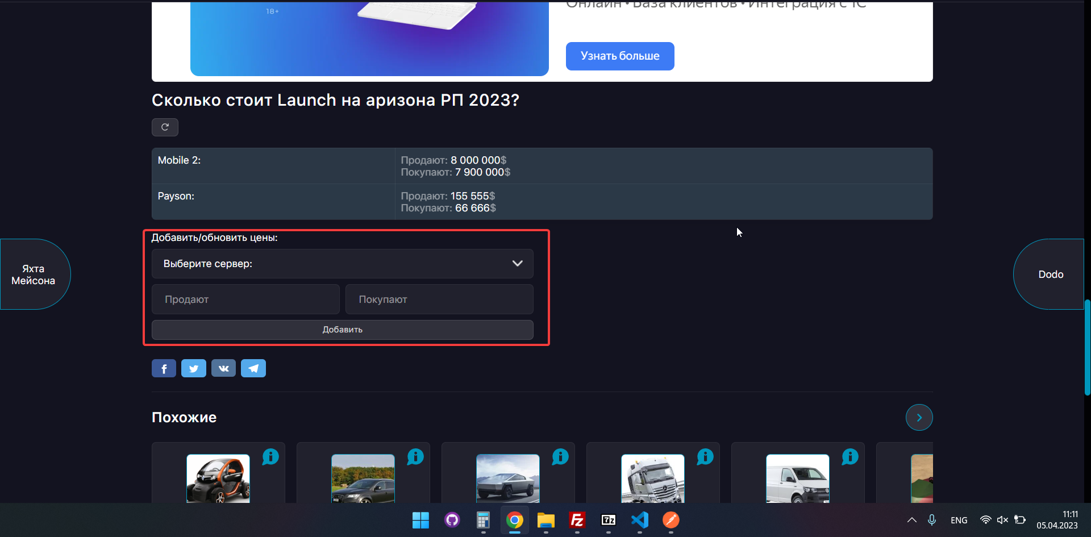Click the Похожие section heading

(184, 418)
